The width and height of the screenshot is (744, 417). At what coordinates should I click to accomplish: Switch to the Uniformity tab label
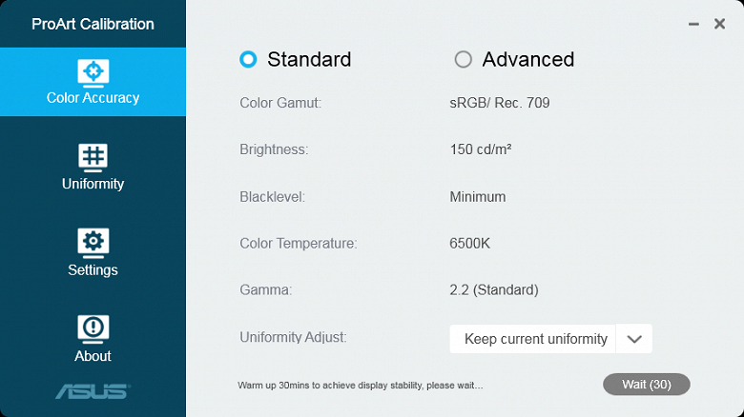tap(93, 184)
